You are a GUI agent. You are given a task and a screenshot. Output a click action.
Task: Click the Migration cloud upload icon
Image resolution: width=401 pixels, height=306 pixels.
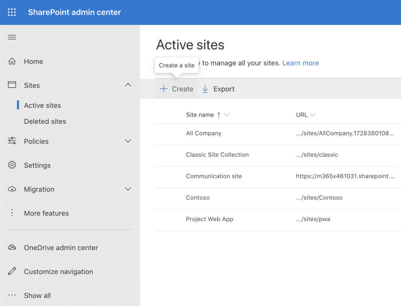tap(12, 189)
